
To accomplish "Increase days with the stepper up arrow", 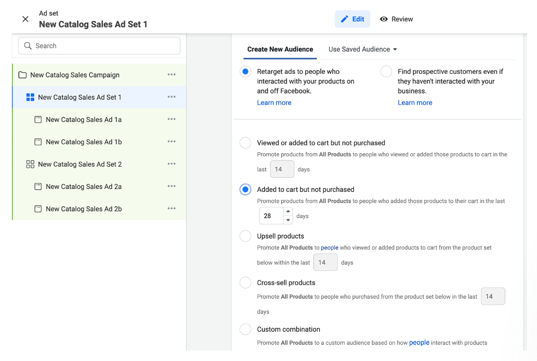I will [x=288, y=212].
